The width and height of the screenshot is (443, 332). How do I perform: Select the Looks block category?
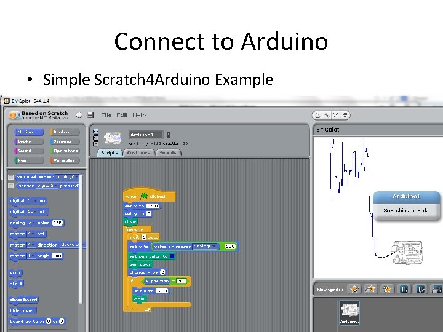tap(29, 141)
